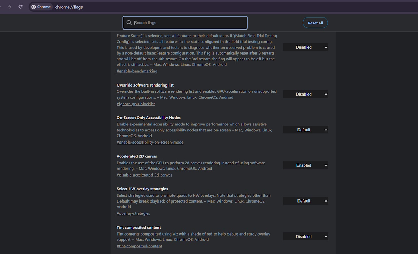This screenshot has height=254, width=418.
Task: Follow the #enable-benchmarking anchor link
Action: [137, 71]
